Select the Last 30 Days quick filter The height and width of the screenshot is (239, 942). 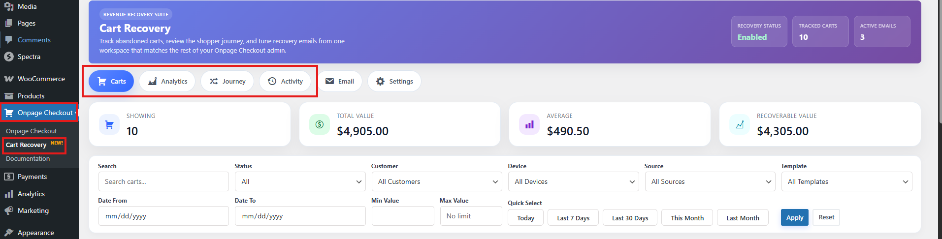click(630, 218)
